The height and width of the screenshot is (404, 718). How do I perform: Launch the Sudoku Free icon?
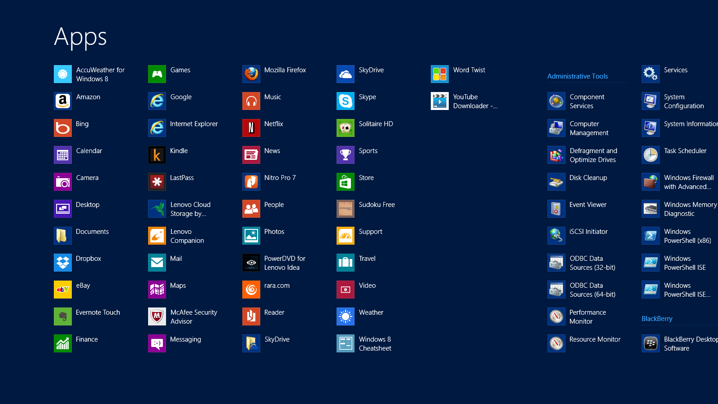coord(346,209)
